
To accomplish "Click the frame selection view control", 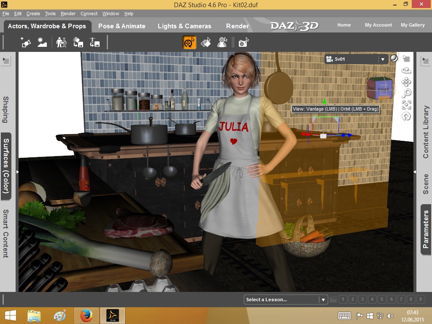I will point(406,105).
